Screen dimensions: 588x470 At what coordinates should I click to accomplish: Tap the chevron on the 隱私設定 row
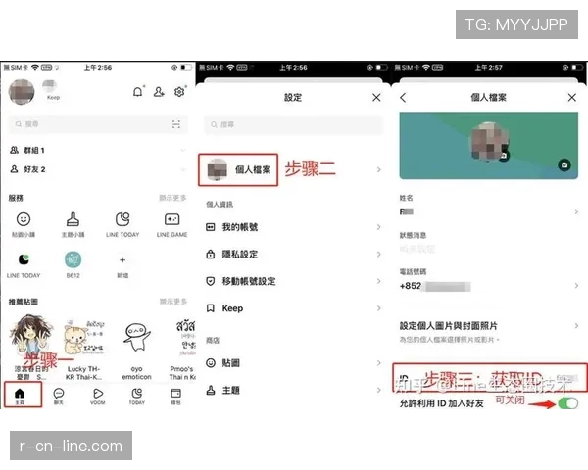378,255
